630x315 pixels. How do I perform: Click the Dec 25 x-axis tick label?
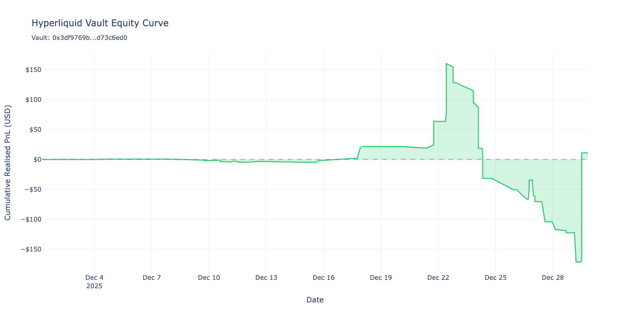tap(496, 278)
